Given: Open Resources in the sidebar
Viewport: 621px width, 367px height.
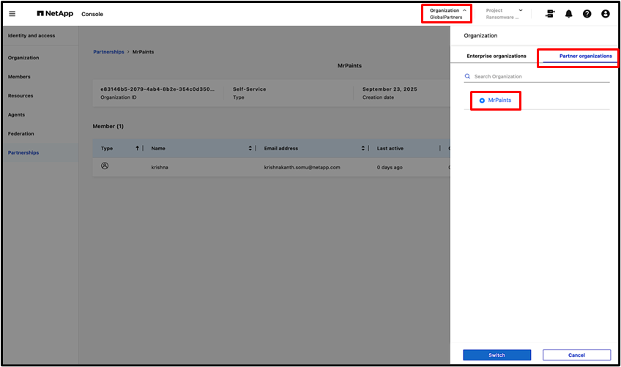Looking at the screenshot, I should point(21,95).
